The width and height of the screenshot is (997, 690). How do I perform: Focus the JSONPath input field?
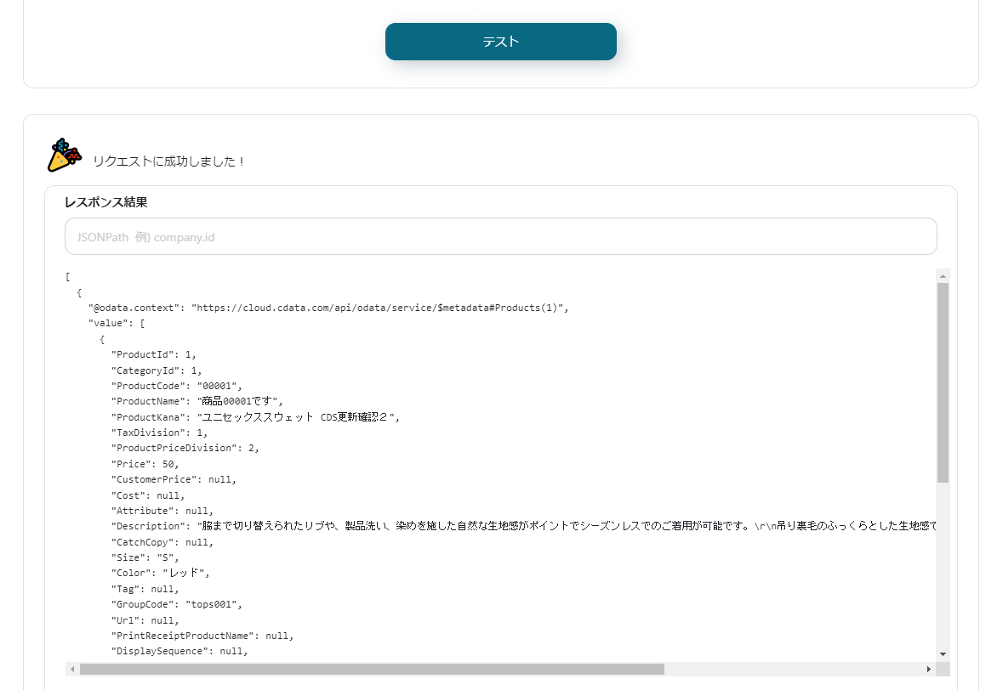pyautogui.click(x=500, y=236)
